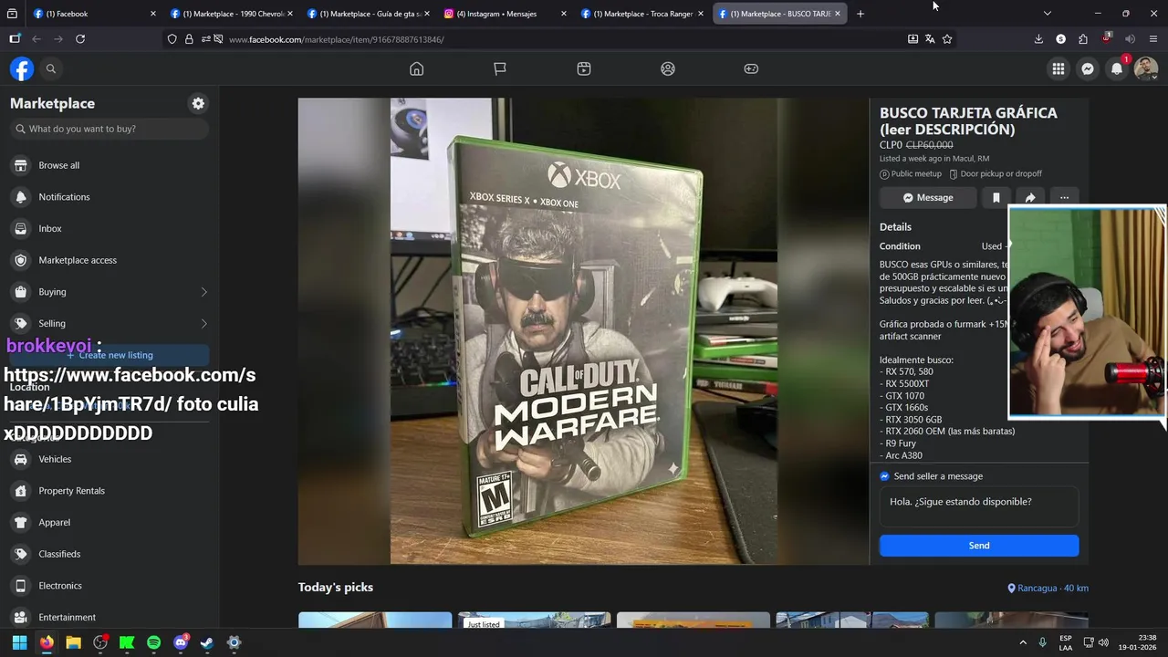1168x657 pixels.
Task: Open the extensions puzzle icon
Action: coord(1083,39)
